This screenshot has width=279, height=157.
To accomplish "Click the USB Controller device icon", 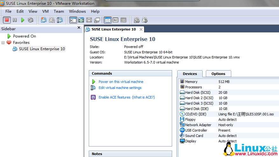I will pyautogui.click(x=182, y=130).
